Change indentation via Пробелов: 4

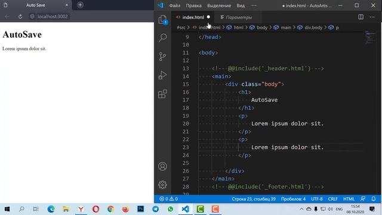pos(293,199)
